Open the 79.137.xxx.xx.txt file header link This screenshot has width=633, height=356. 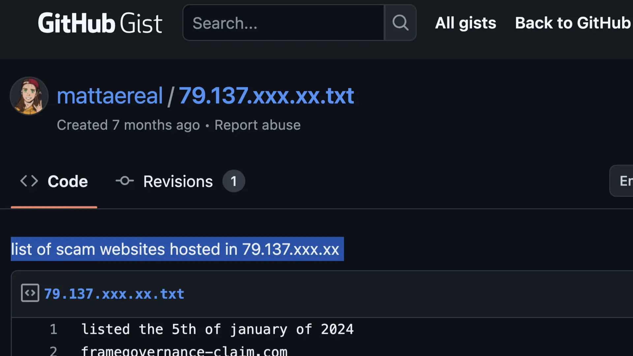coord(114,294)
